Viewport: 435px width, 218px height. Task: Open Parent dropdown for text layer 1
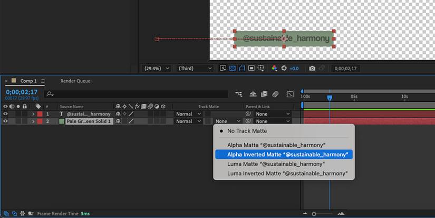coord(273,114)
